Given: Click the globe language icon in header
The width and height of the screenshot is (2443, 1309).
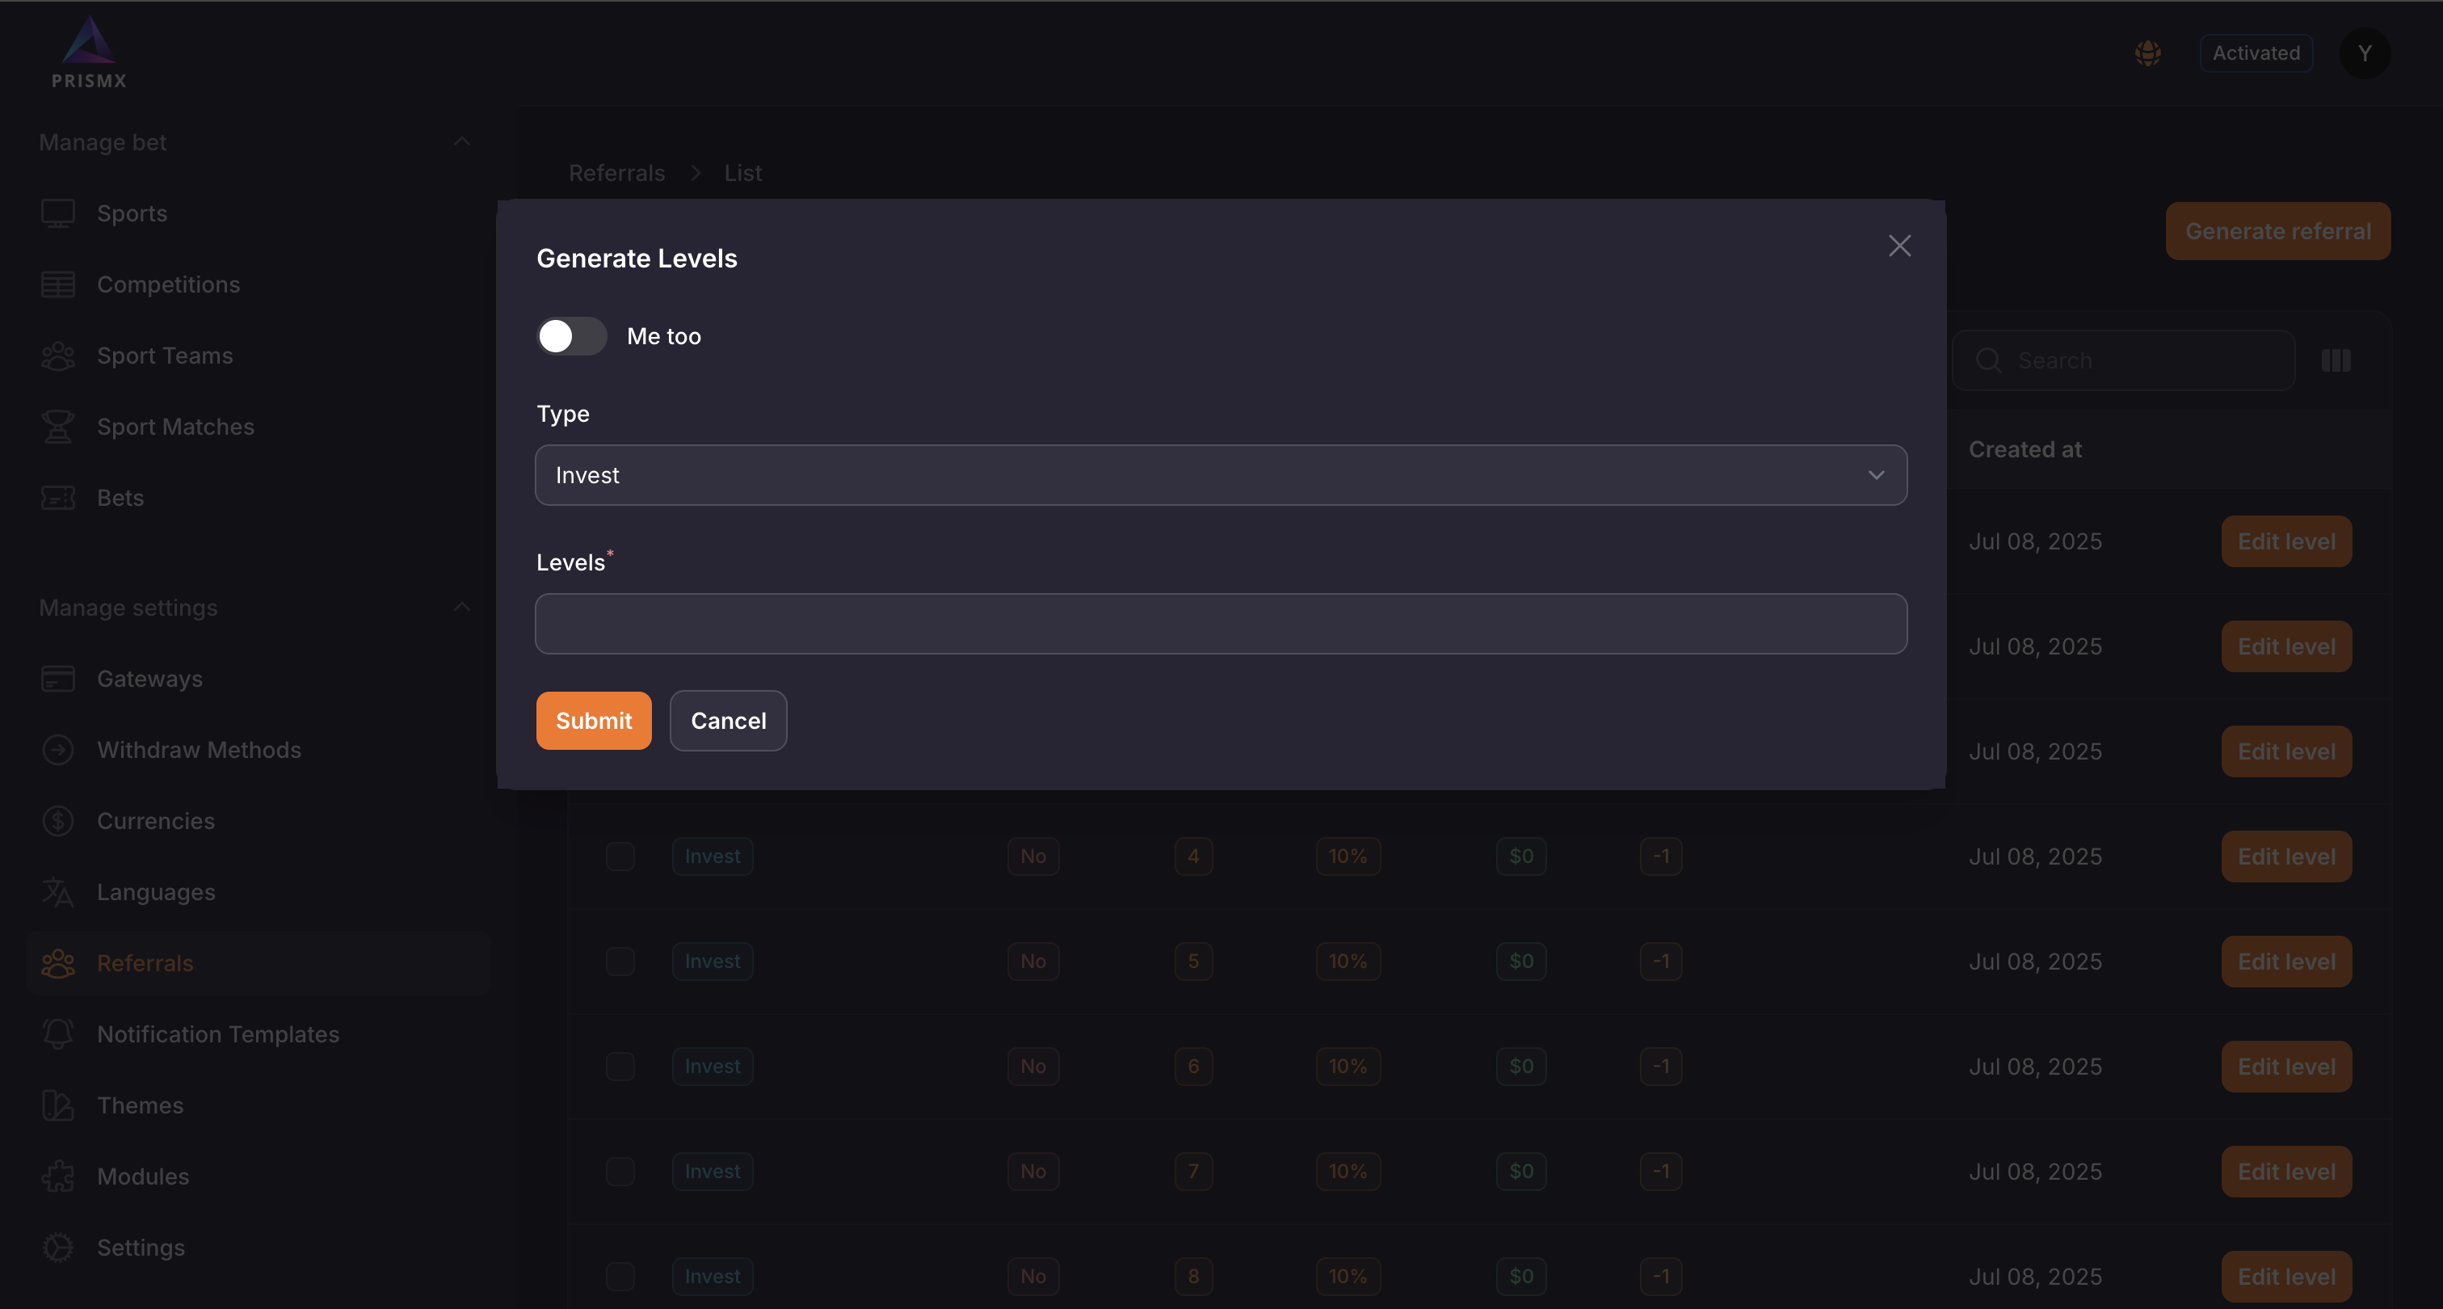Looking at the screenshot, I should pyautogui.click(x=2147, y=53).
